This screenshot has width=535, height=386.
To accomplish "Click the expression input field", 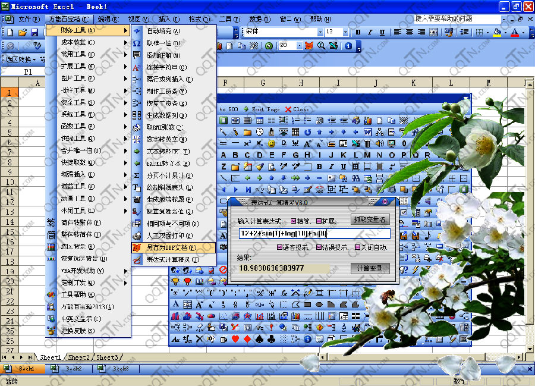I will tap(314, 234).
